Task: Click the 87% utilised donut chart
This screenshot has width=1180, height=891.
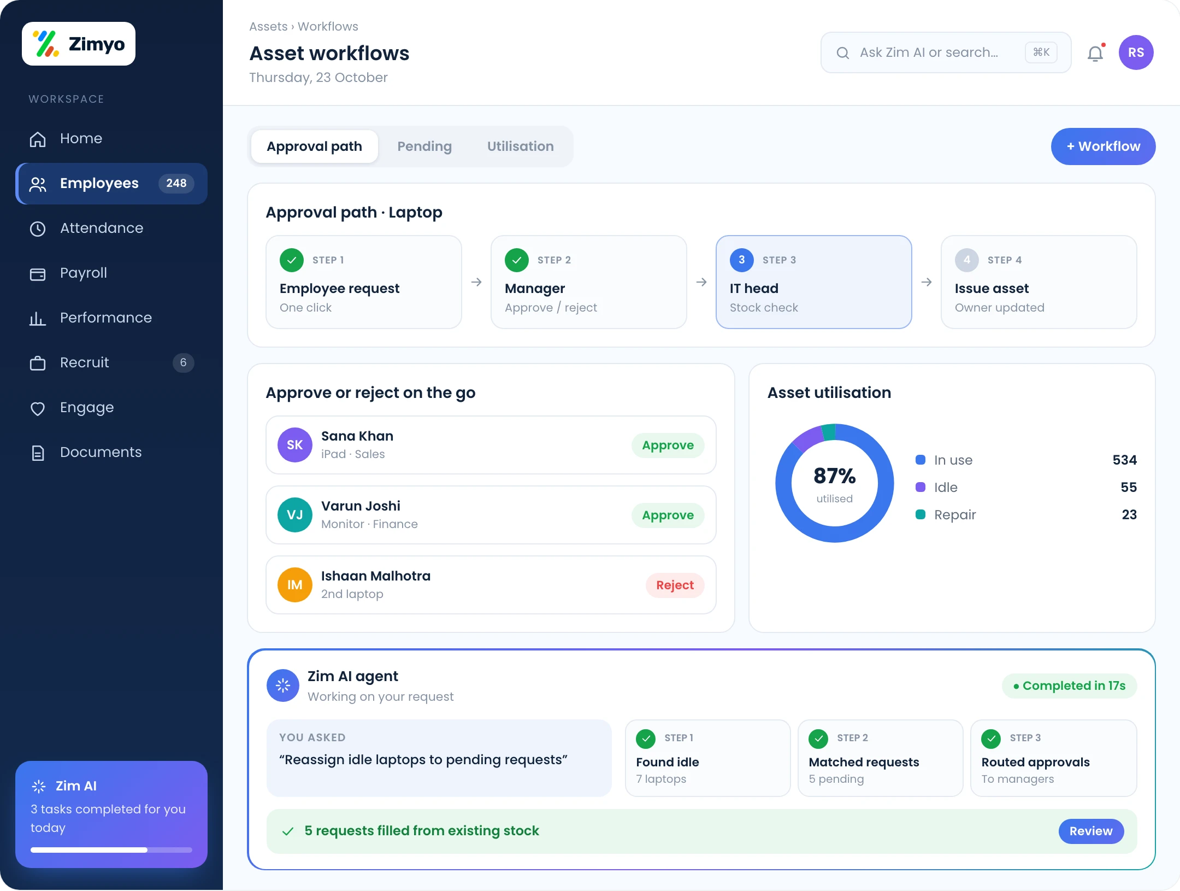Action: click(835, 483)
